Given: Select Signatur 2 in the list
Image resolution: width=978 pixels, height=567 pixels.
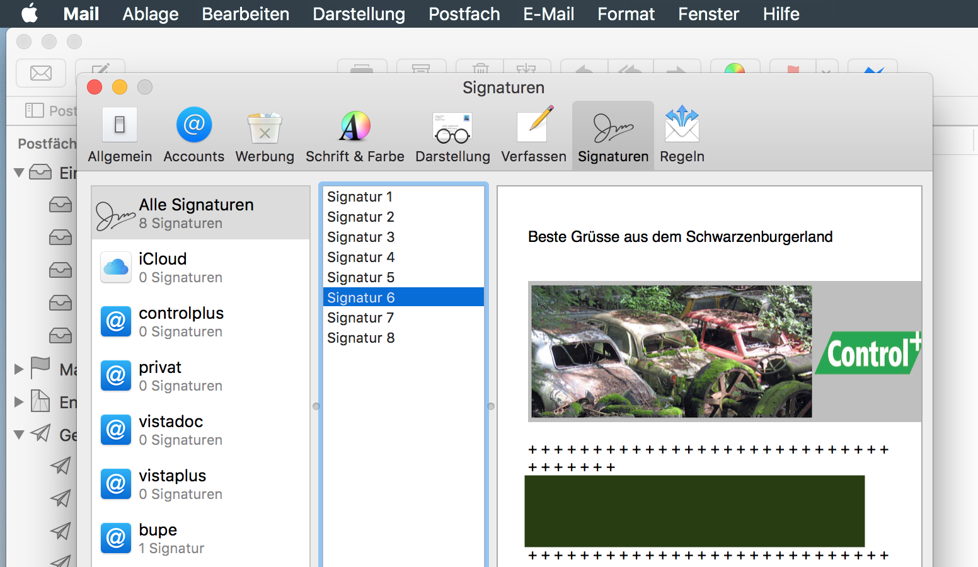Looking at the screenshot, I should click(x=403, y=217).
